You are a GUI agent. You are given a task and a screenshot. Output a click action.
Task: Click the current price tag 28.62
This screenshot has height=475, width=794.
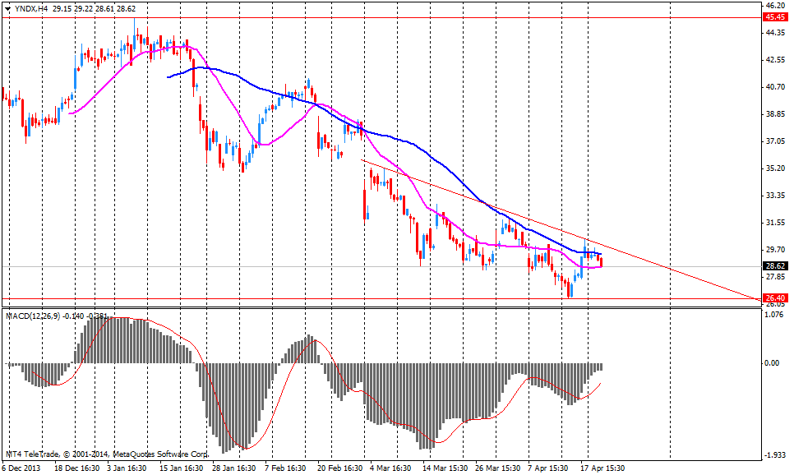776,266
